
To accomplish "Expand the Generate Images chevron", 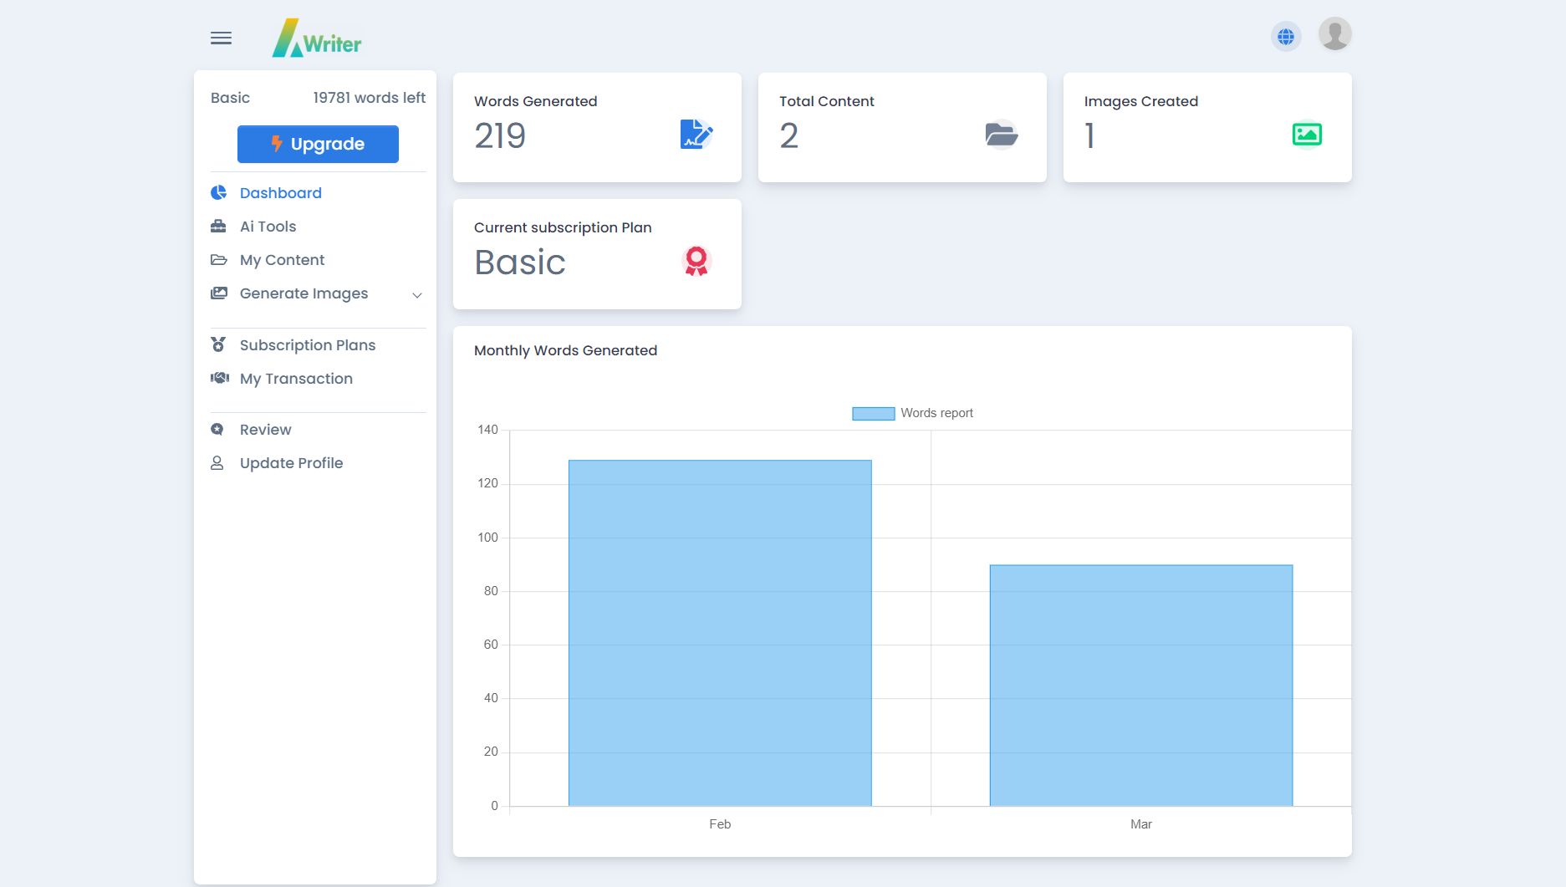I will (417, 295).
